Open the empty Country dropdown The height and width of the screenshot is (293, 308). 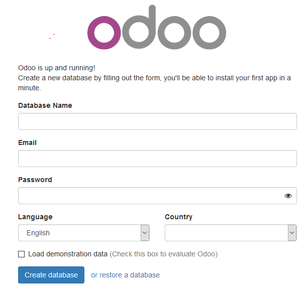point(226,233)
